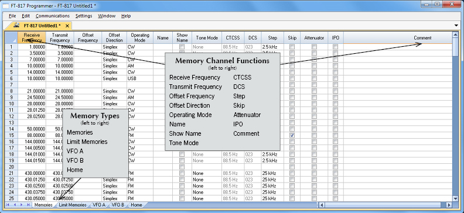Select transmit frequency 10.00000 cell in row 4
This screenshot has width=464, height=213.
pos(60,66)
